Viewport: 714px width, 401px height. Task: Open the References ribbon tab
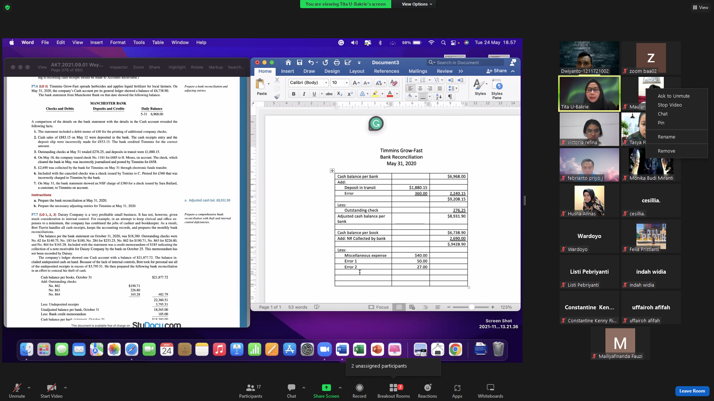pos(386,71)
